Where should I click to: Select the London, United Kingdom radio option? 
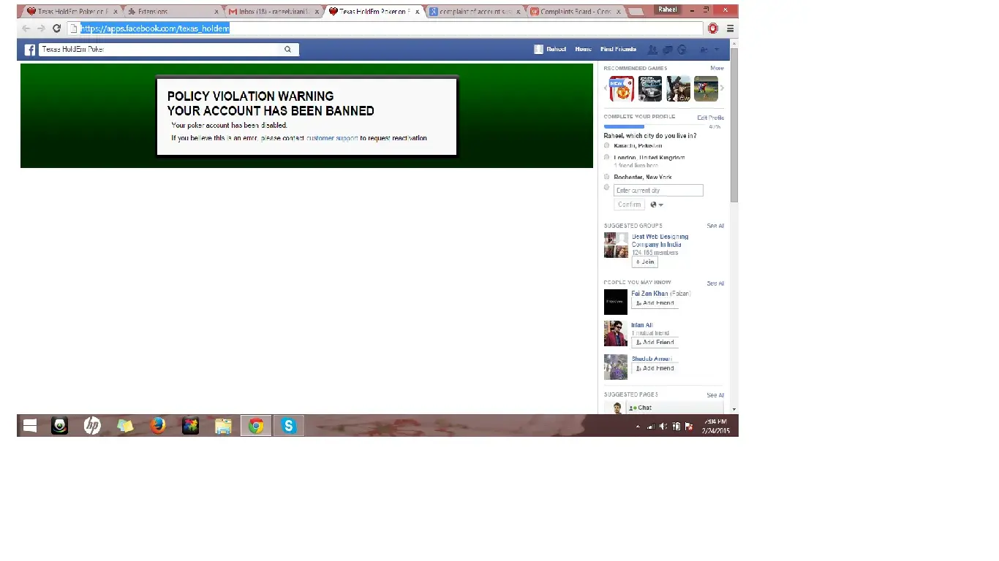click(606, 157)
